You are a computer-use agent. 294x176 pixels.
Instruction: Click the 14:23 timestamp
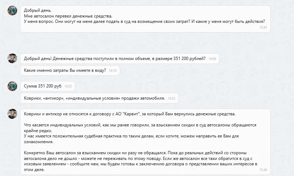[x=171, y=99]
